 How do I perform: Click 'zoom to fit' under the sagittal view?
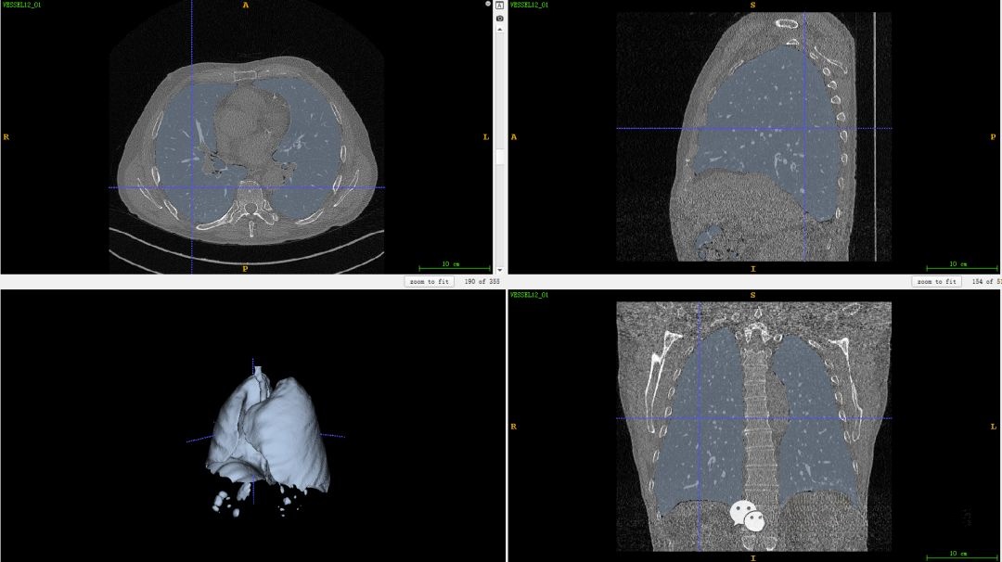pos(937,282)
